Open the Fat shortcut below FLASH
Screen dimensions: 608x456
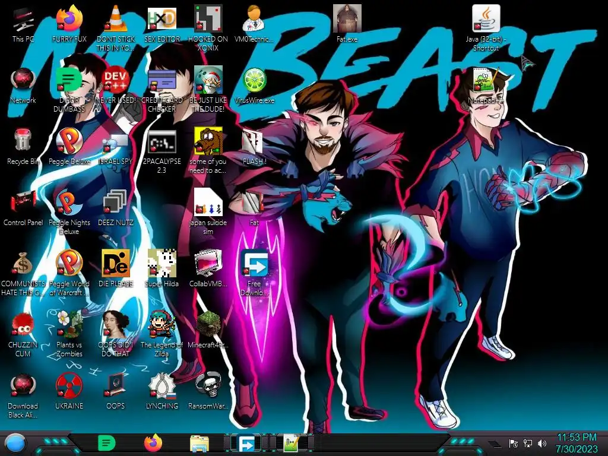point(252,202)
